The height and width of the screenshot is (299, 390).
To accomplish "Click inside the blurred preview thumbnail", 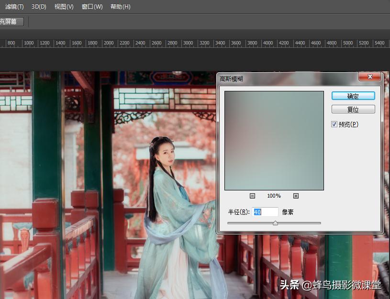I will point(274,141).
